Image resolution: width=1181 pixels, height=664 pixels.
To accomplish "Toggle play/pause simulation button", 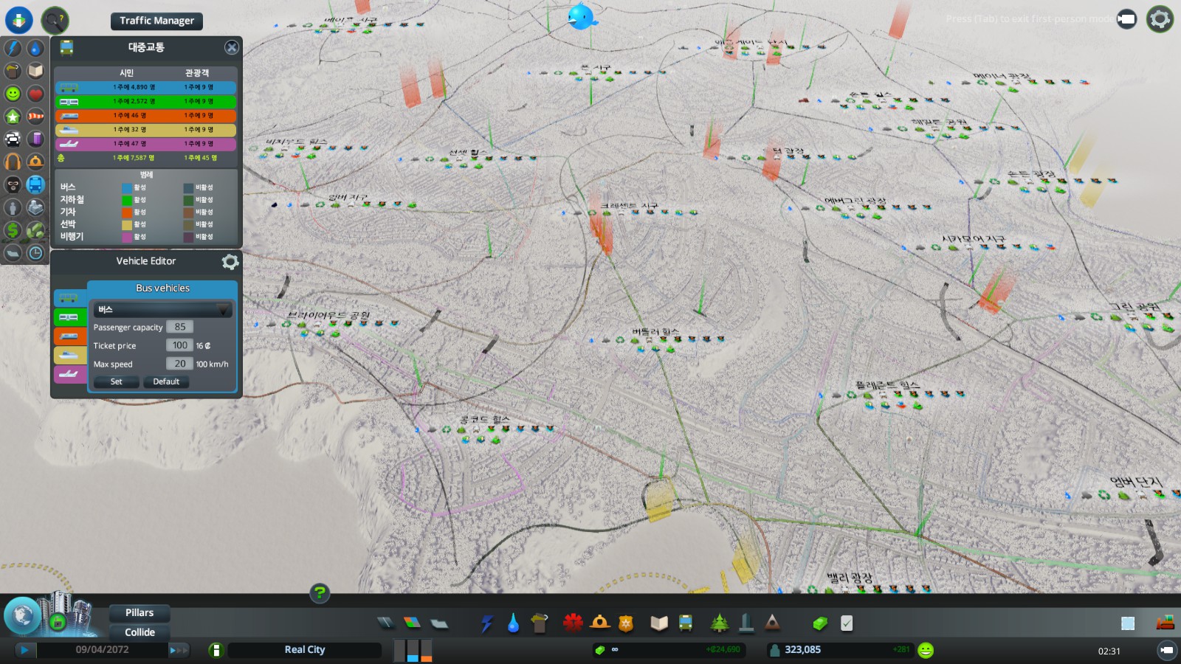I will [24, 650].
